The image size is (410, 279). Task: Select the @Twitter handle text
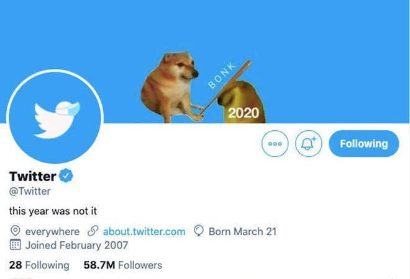tap(30, 192)
